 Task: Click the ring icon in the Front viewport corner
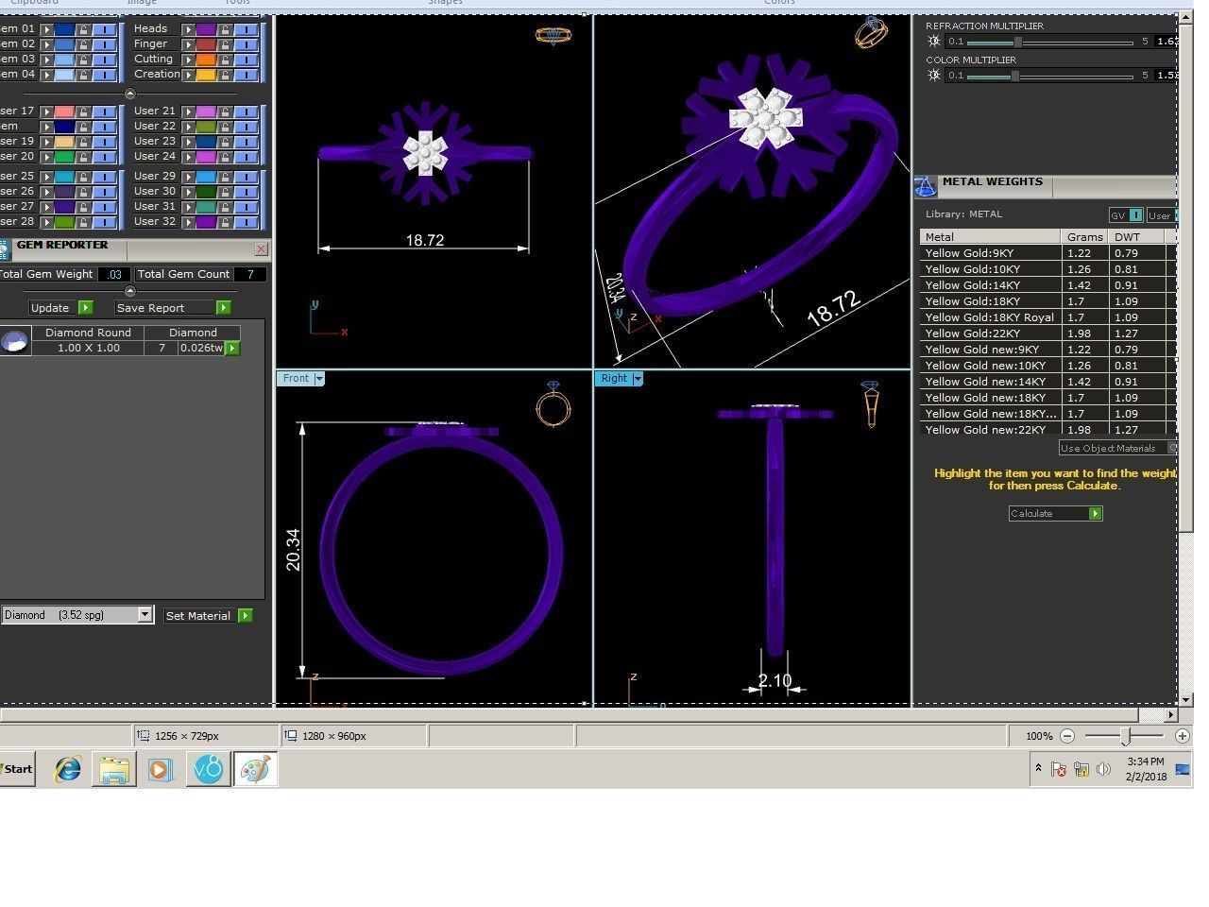coord(553,404)
